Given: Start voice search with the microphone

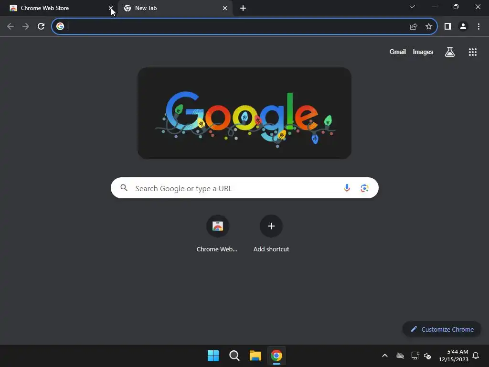Looking at the screenshot, I should pyautogui.click(x=347, y=188).
